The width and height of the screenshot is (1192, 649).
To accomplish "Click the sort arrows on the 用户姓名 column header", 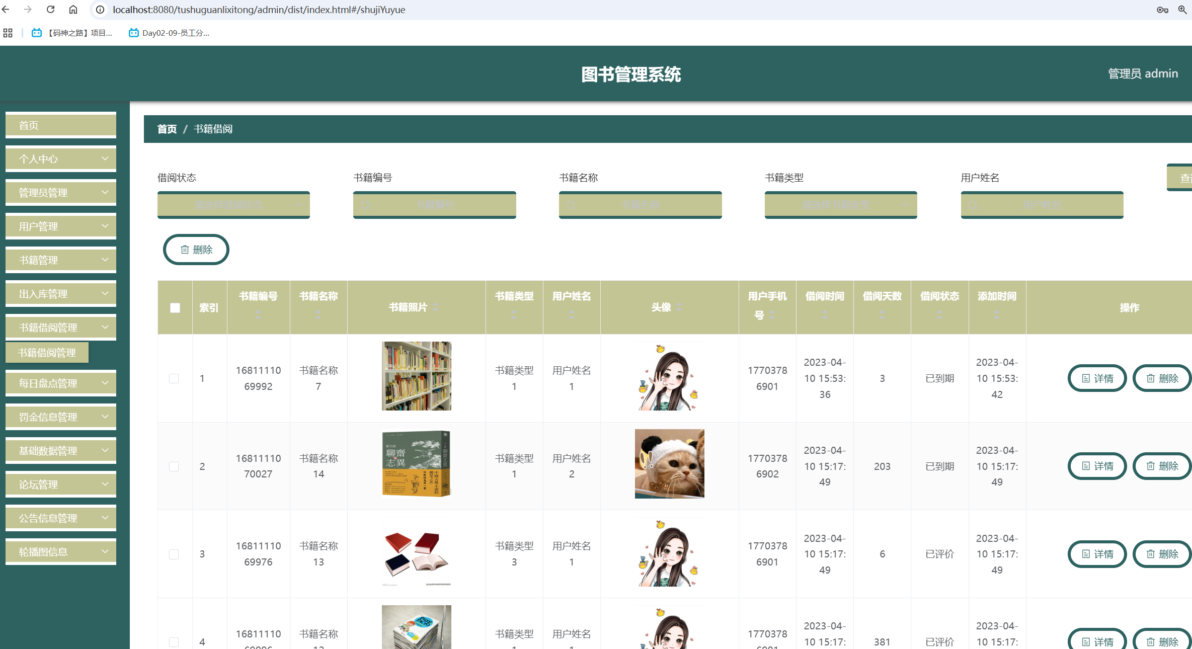I will [572, 315].
